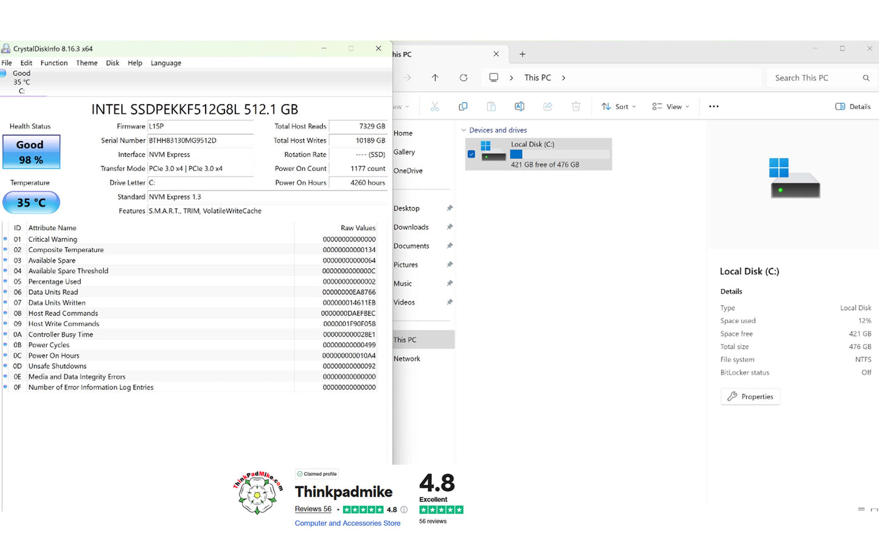The width and height of the screenshot is (879, 552).
Task: Select Network in the navigation pane
Action: coord(406,359)
